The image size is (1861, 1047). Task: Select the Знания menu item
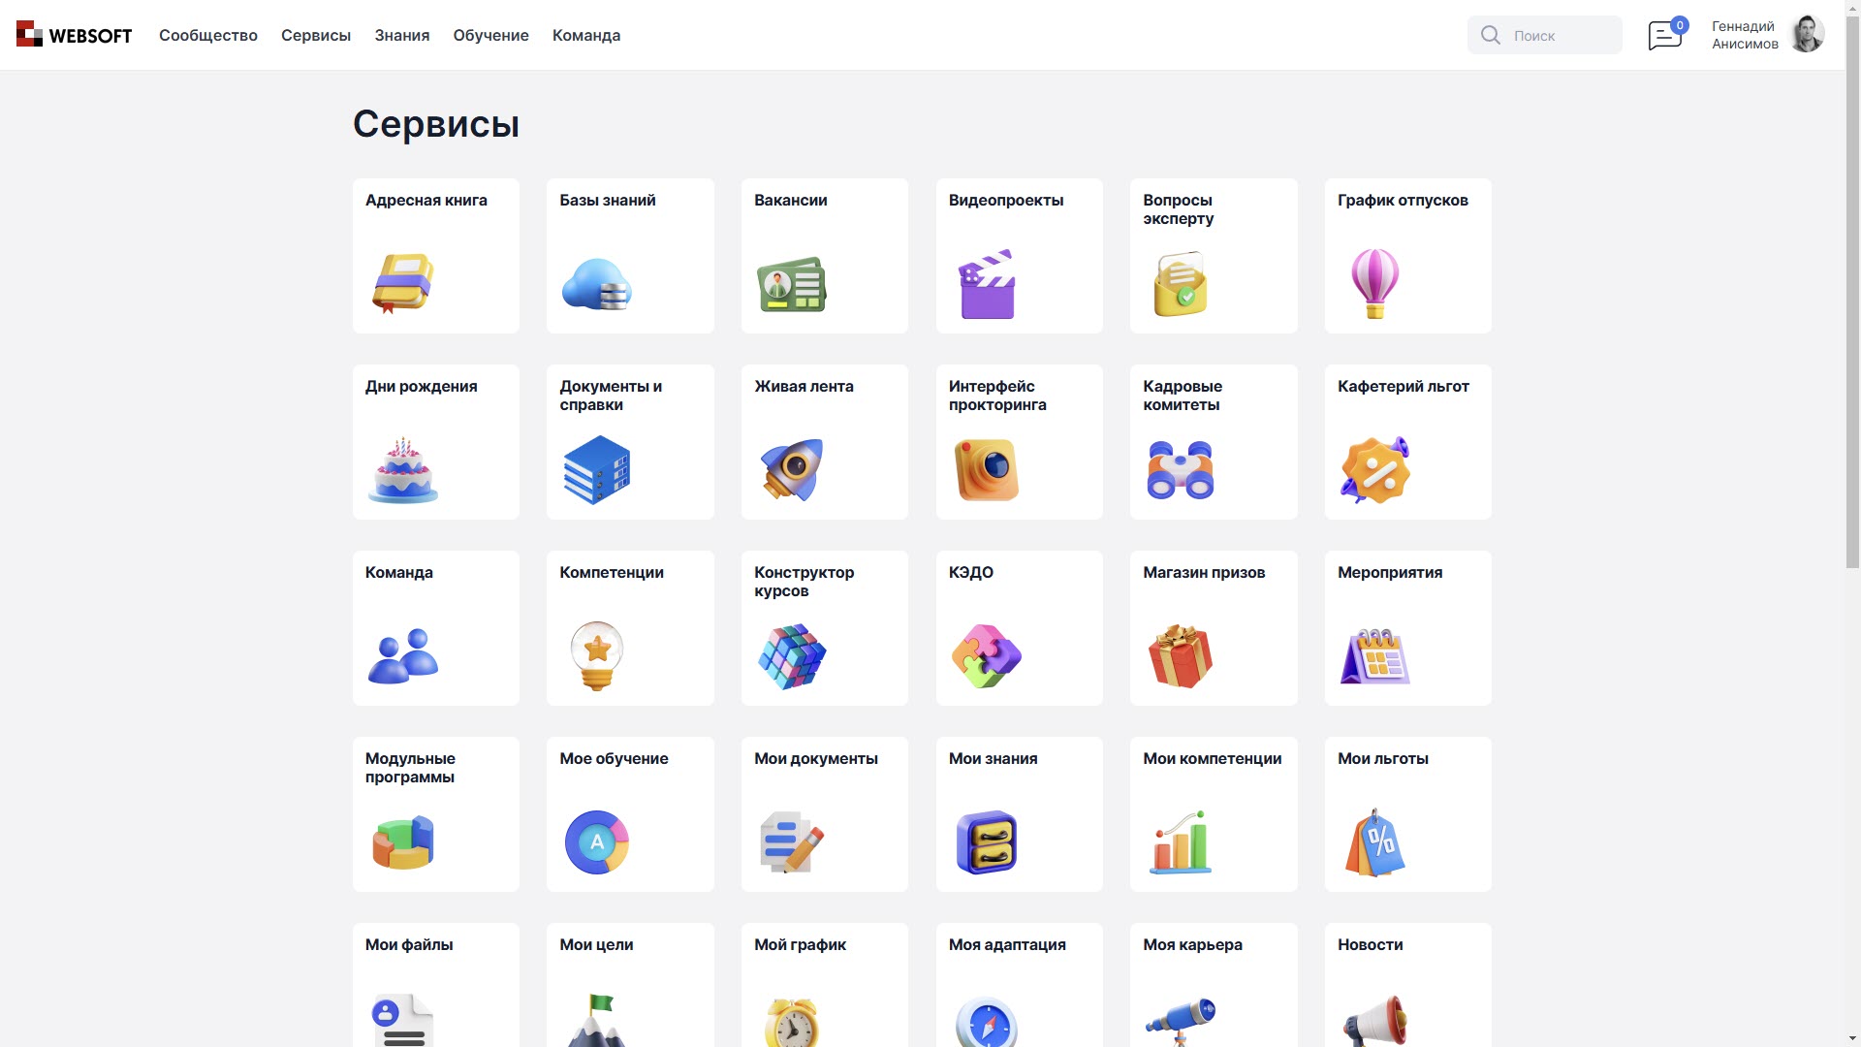click(x=401, y=35)
